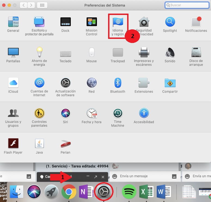The height and width of the screenshot is (202, 211).
Task: Open Finder from the Dock
Action: click(17, 192)
